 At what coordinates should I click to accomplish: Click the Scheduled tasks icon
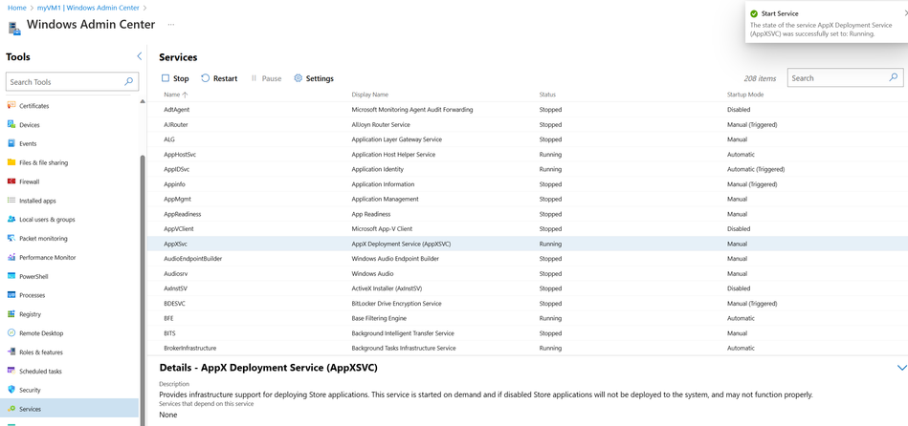[x=11, y=371]
